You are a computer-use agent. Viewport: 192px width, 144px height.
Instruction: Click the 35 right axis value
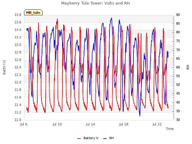178,111
